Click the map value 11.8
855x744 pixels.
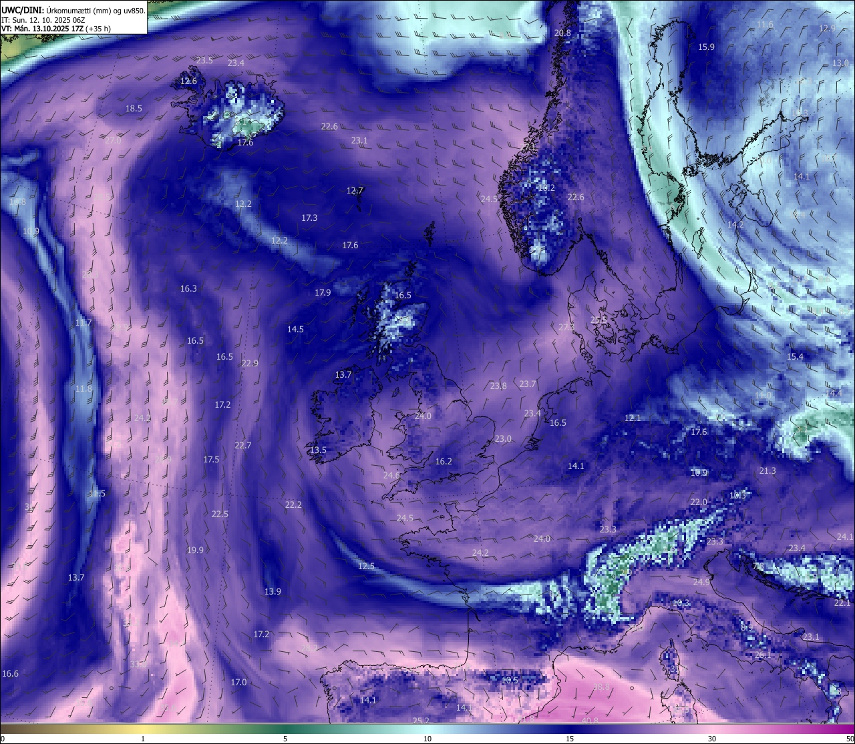[83, 388]
